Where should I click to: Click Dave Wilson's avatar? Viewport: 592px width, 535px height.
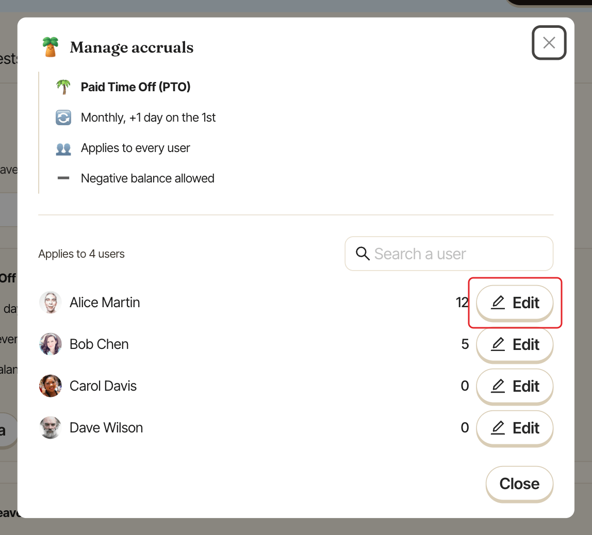tap(50, 428)
